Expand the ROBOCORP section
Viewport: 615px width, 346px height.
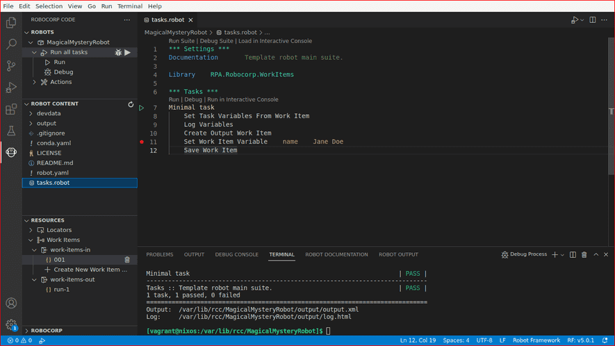click(26, 331)
